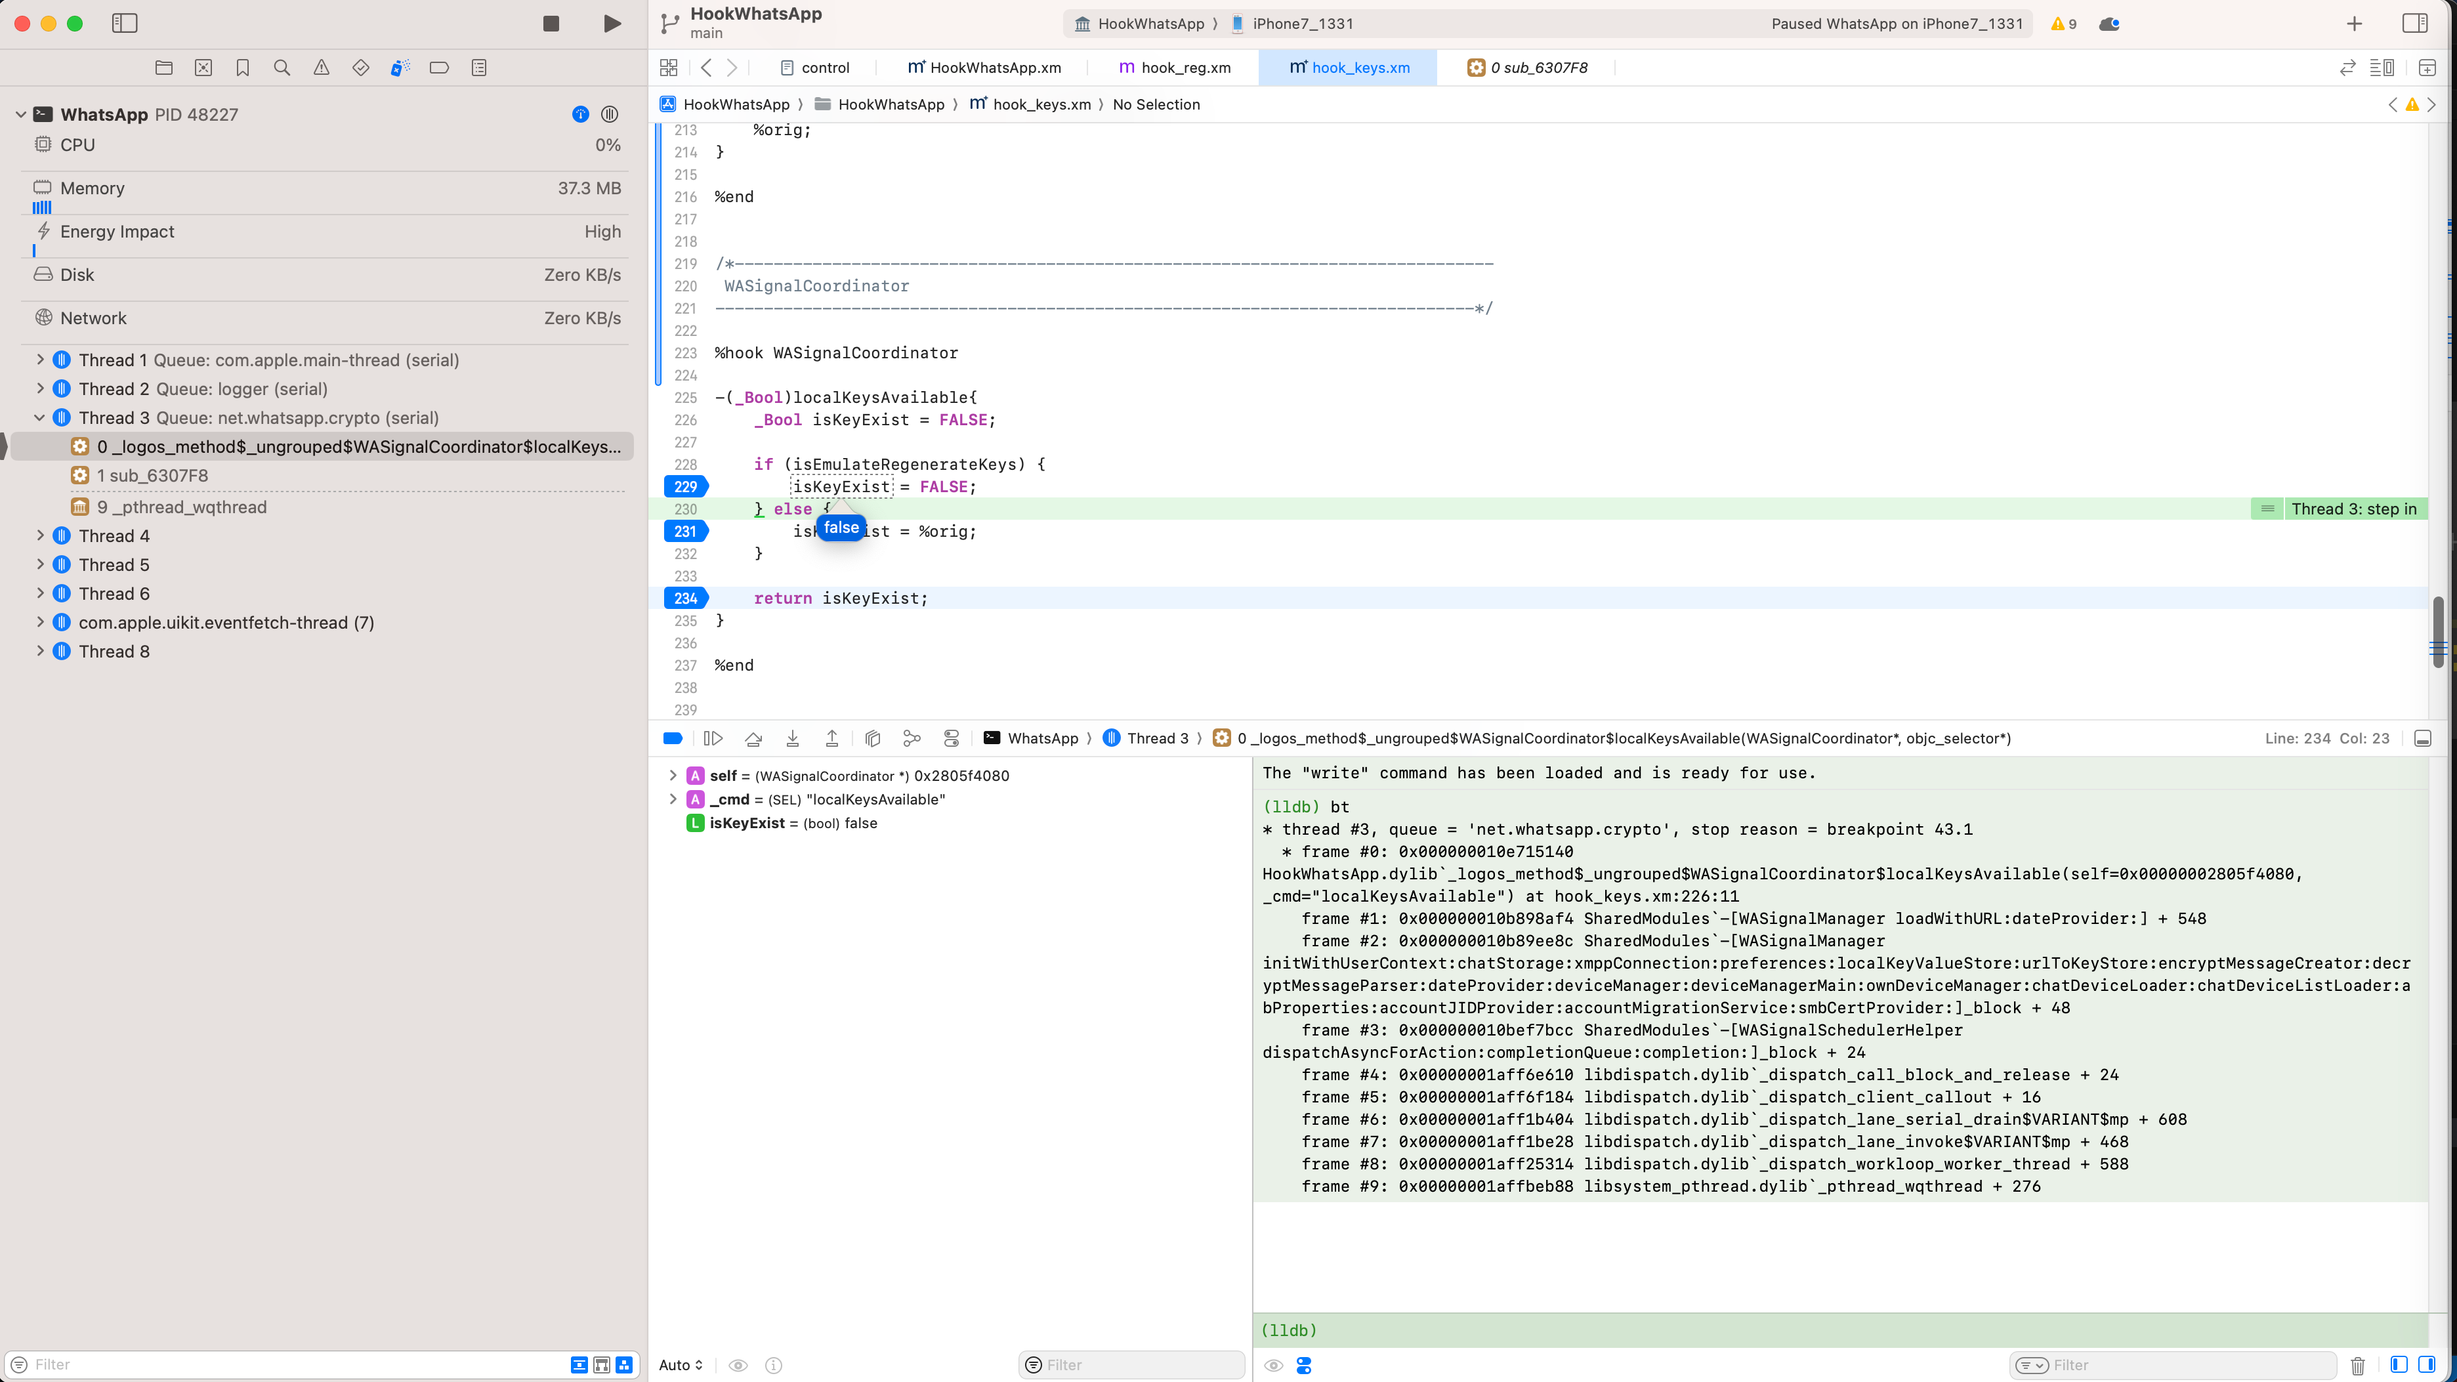
Task: Click the step over icon in debug toolbar
Action: pyautogui.click(x=753, y=738)
